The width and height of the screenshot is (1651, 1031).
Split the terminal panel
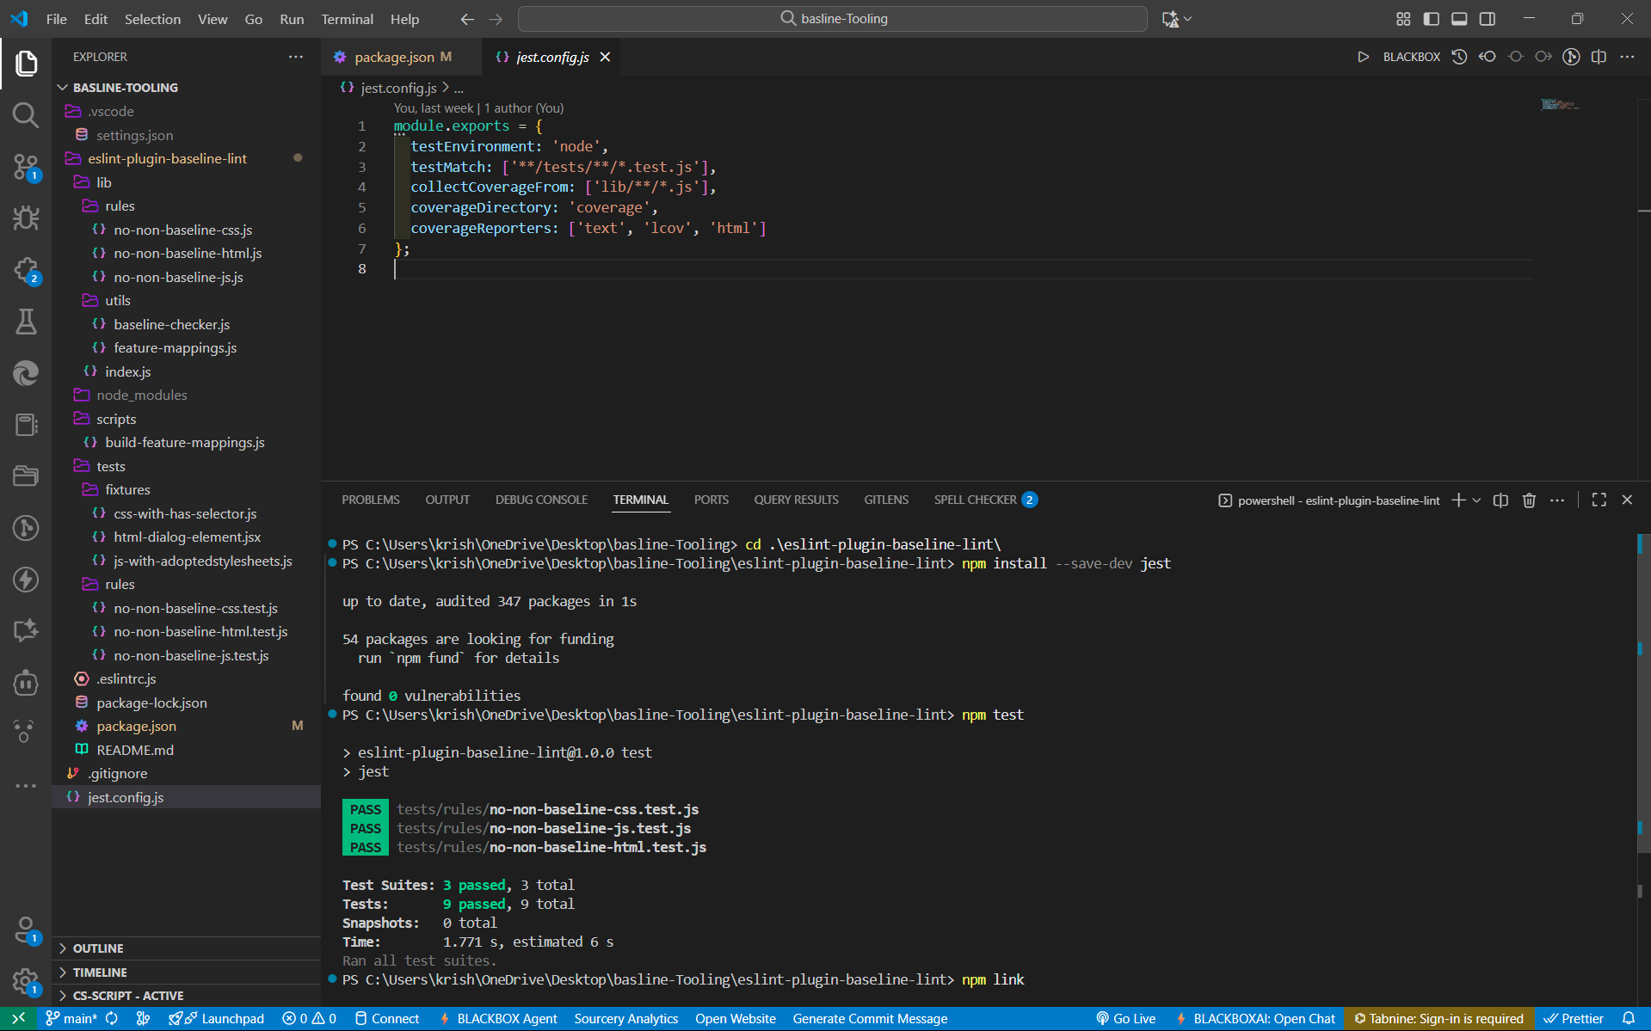pyautogui.click(x=1500, y=500)
